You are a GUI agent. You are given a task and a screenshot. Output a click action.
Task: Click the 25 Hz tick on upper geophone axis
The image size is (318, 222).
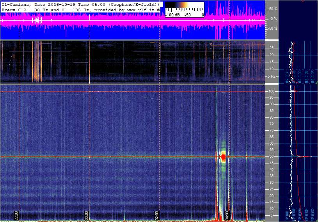click(x=271, y=48)
